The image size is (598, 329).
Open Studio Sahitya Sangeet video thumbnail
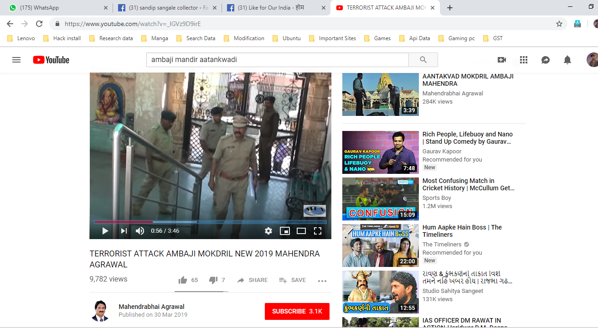381,292
